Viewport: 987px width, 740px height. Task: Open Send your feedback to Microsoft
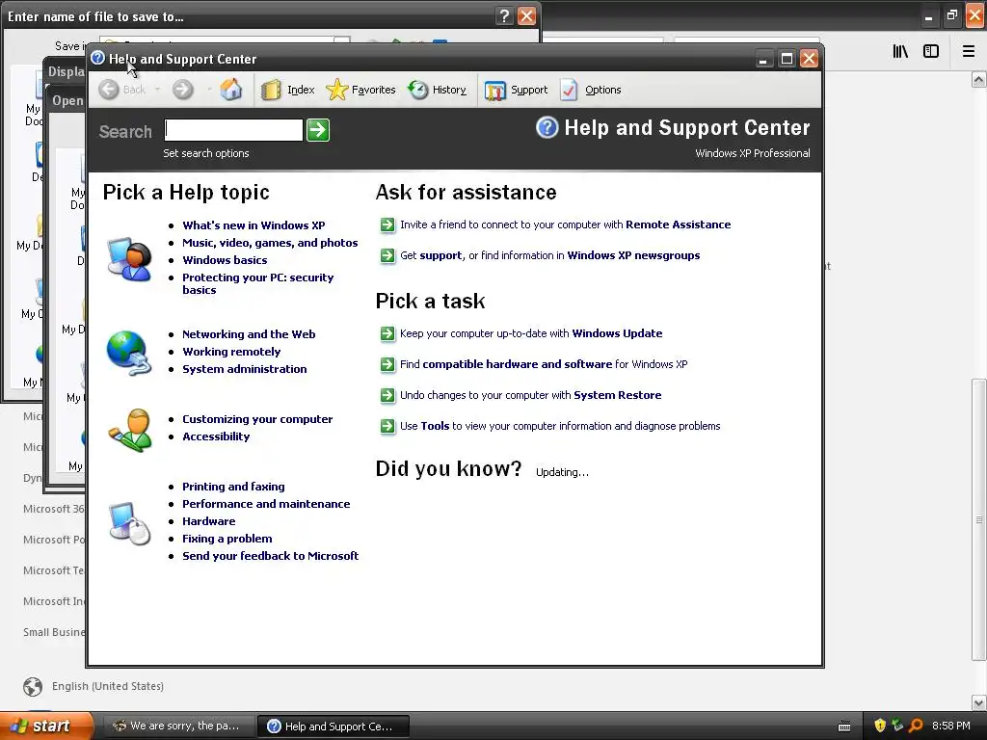[270, 556]
